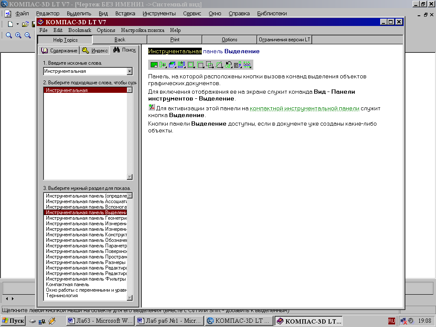The width and height of the screenshot is (436, 327).
Task: Select topic 'Окно работы с переменными и уравн...'
Action: click(x=85, y=290)
